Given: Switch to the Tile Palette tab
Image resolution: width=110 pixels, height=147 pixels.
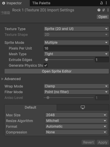Looking at the screenshot, I should pyautogui.click(x=41, y=3).
